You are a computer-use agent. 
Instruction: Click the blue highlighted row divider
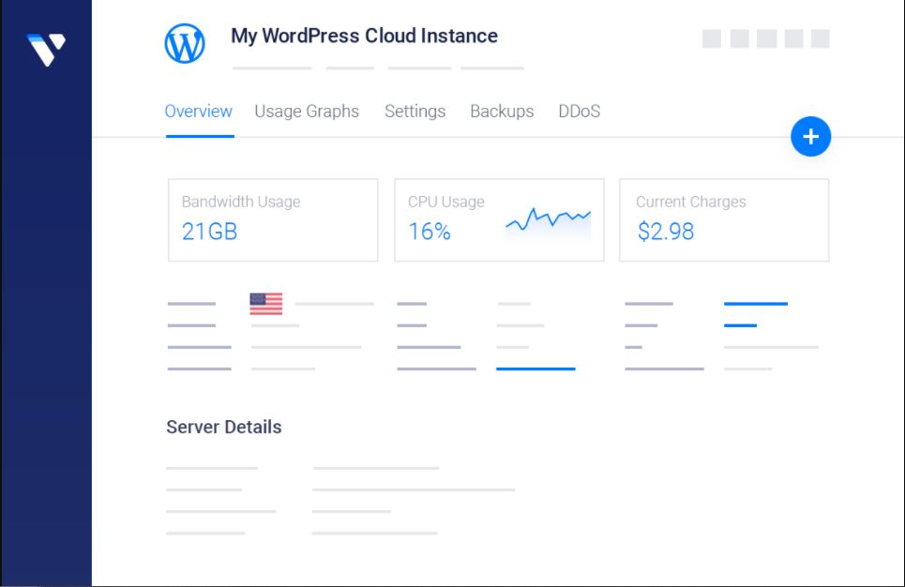pyautogui.click(x=536, y=369)
